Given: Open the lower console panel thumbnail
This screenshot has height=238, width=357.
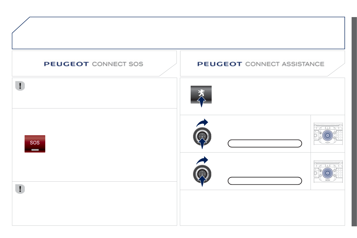Looking at the screenshot, I should click(328, 171).
